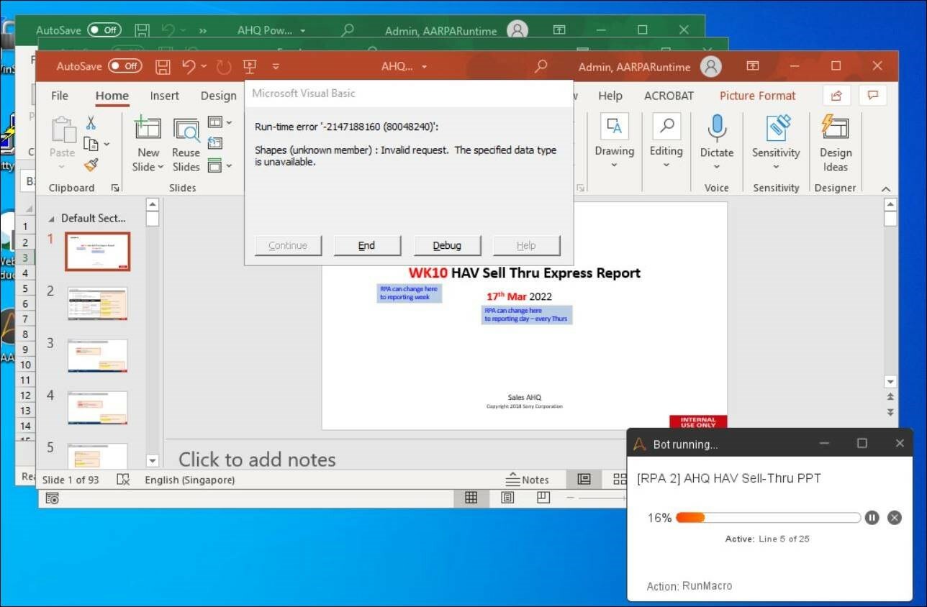
Task: Click the Cut scissors icon
Action: (91, 123)
